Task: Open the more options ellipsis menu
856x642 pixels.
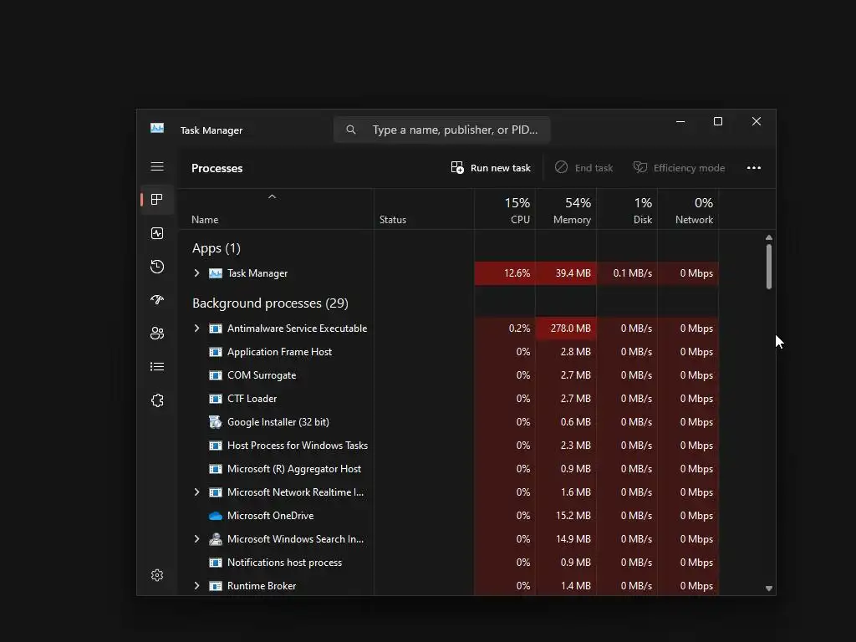Action: click(754, 167)
